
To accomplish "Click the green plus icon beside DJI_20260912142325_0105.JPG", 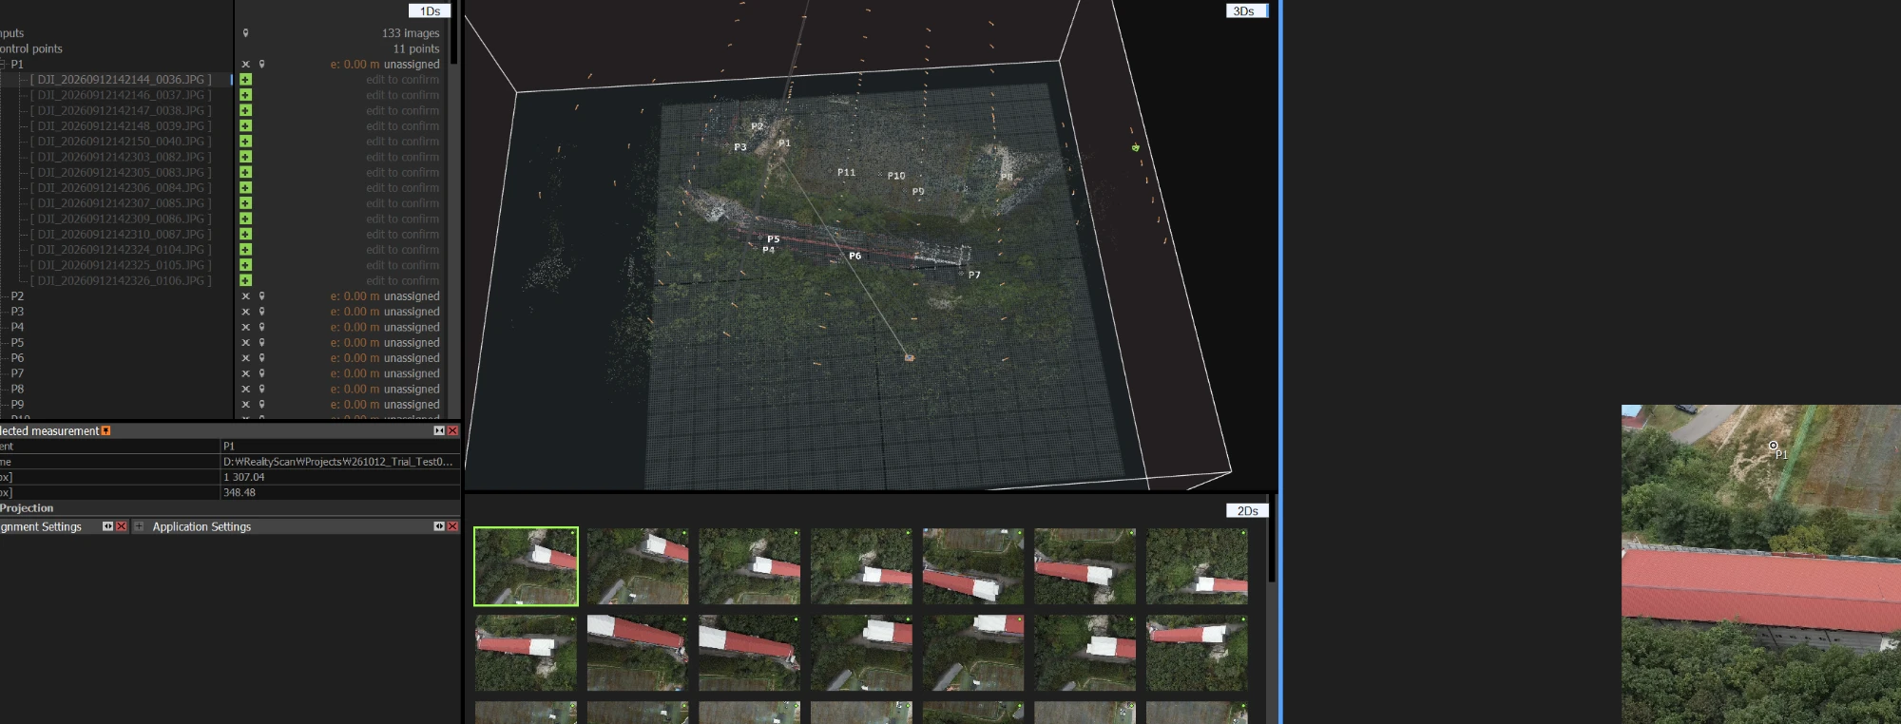I will 245,265.
